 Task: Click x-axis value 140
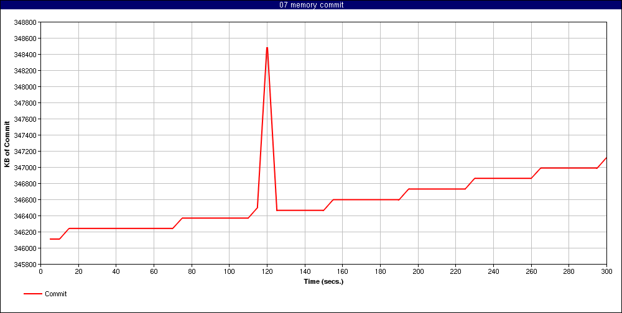click(305, 271)
